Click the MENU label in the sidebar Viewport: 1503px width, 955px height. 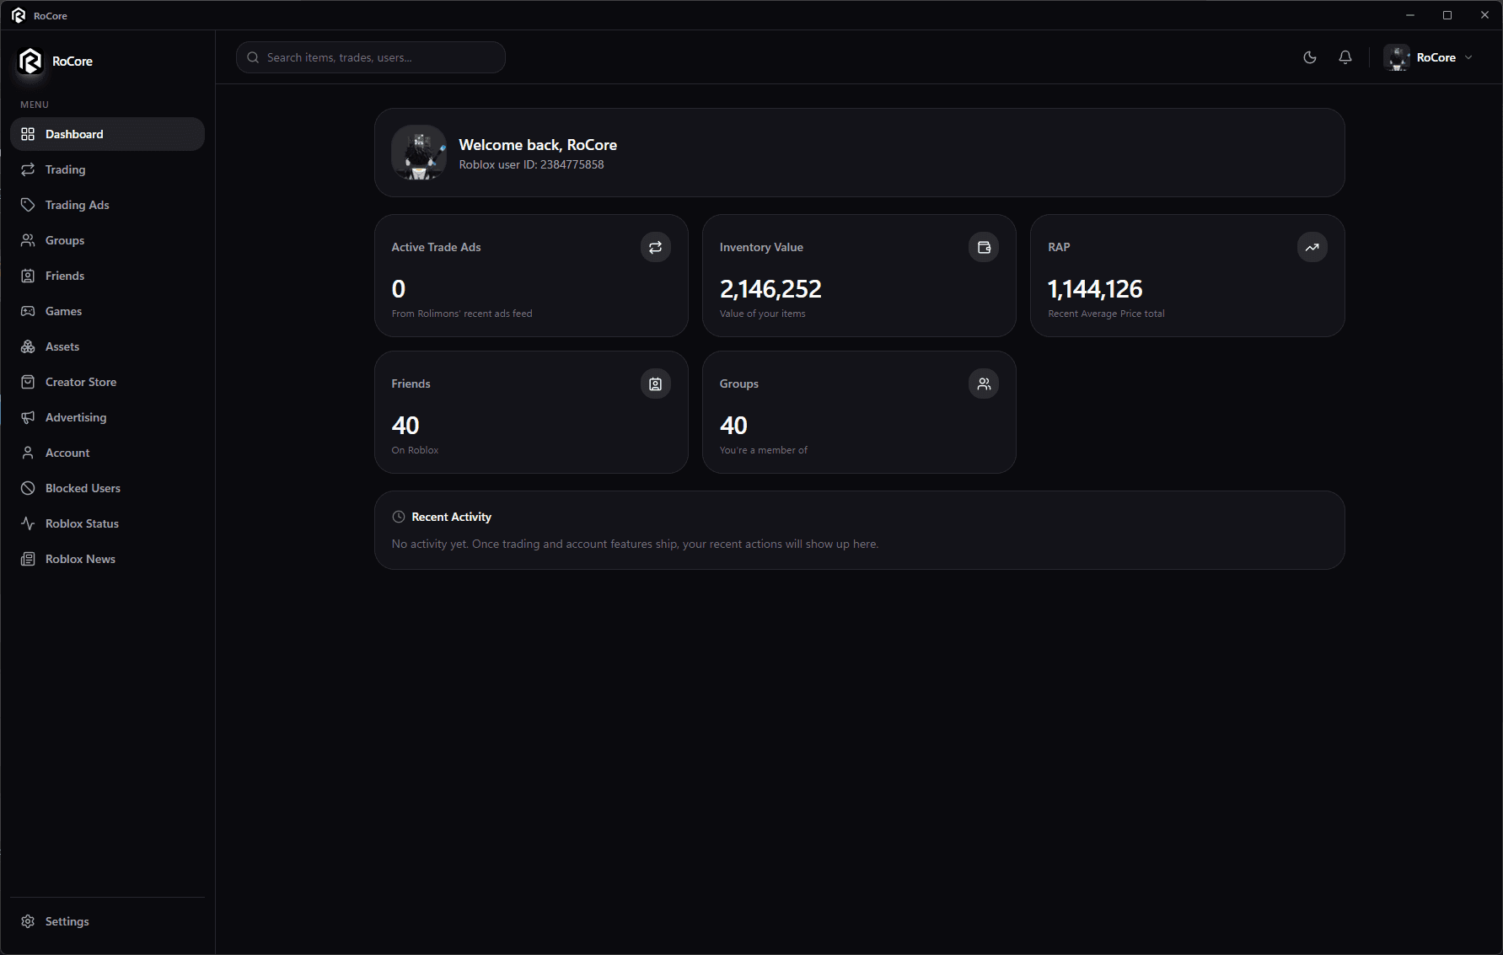tap(35, 105)
